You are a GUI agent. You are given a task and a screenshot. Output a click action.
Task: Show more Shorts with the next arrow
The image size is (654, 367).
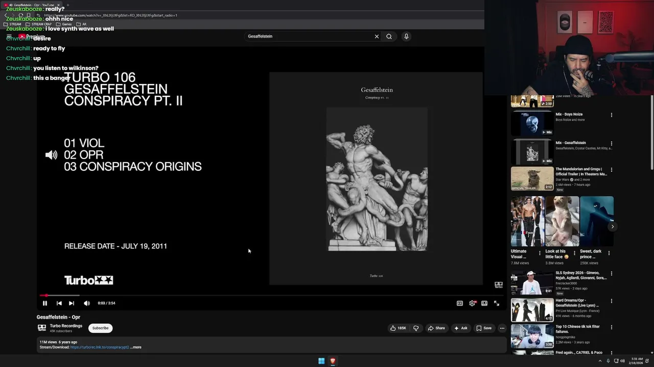tap(612, 226)
